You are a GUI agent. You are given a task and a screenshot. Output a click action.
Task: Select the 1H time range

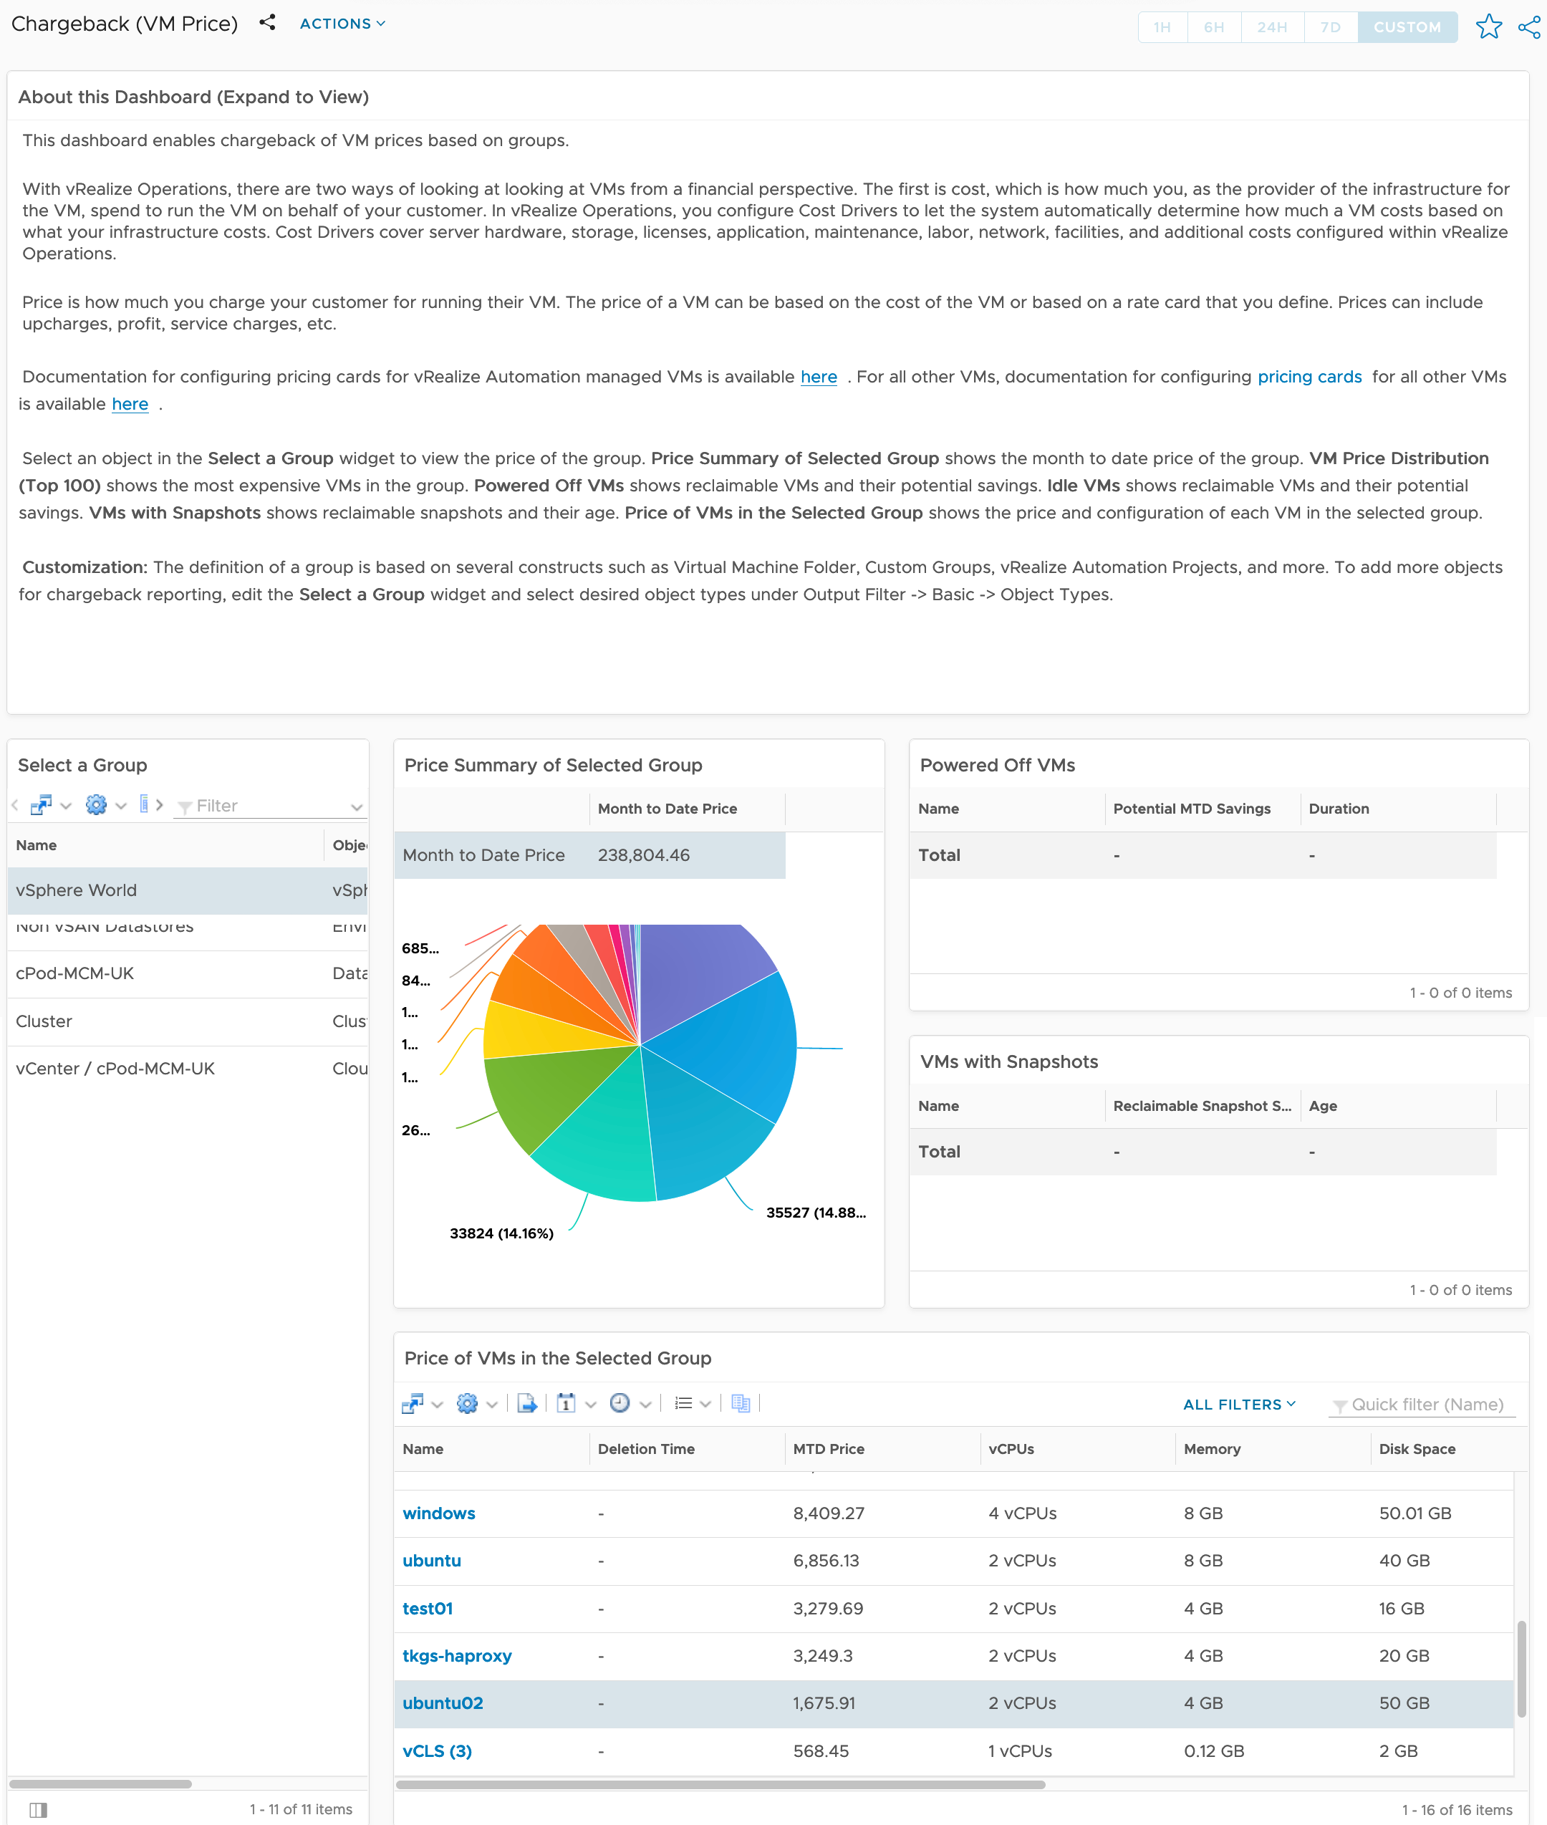point(1162,27)
